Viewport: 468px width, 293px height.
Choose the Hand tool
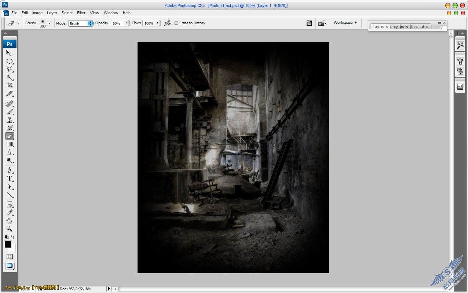pos(10,220)
